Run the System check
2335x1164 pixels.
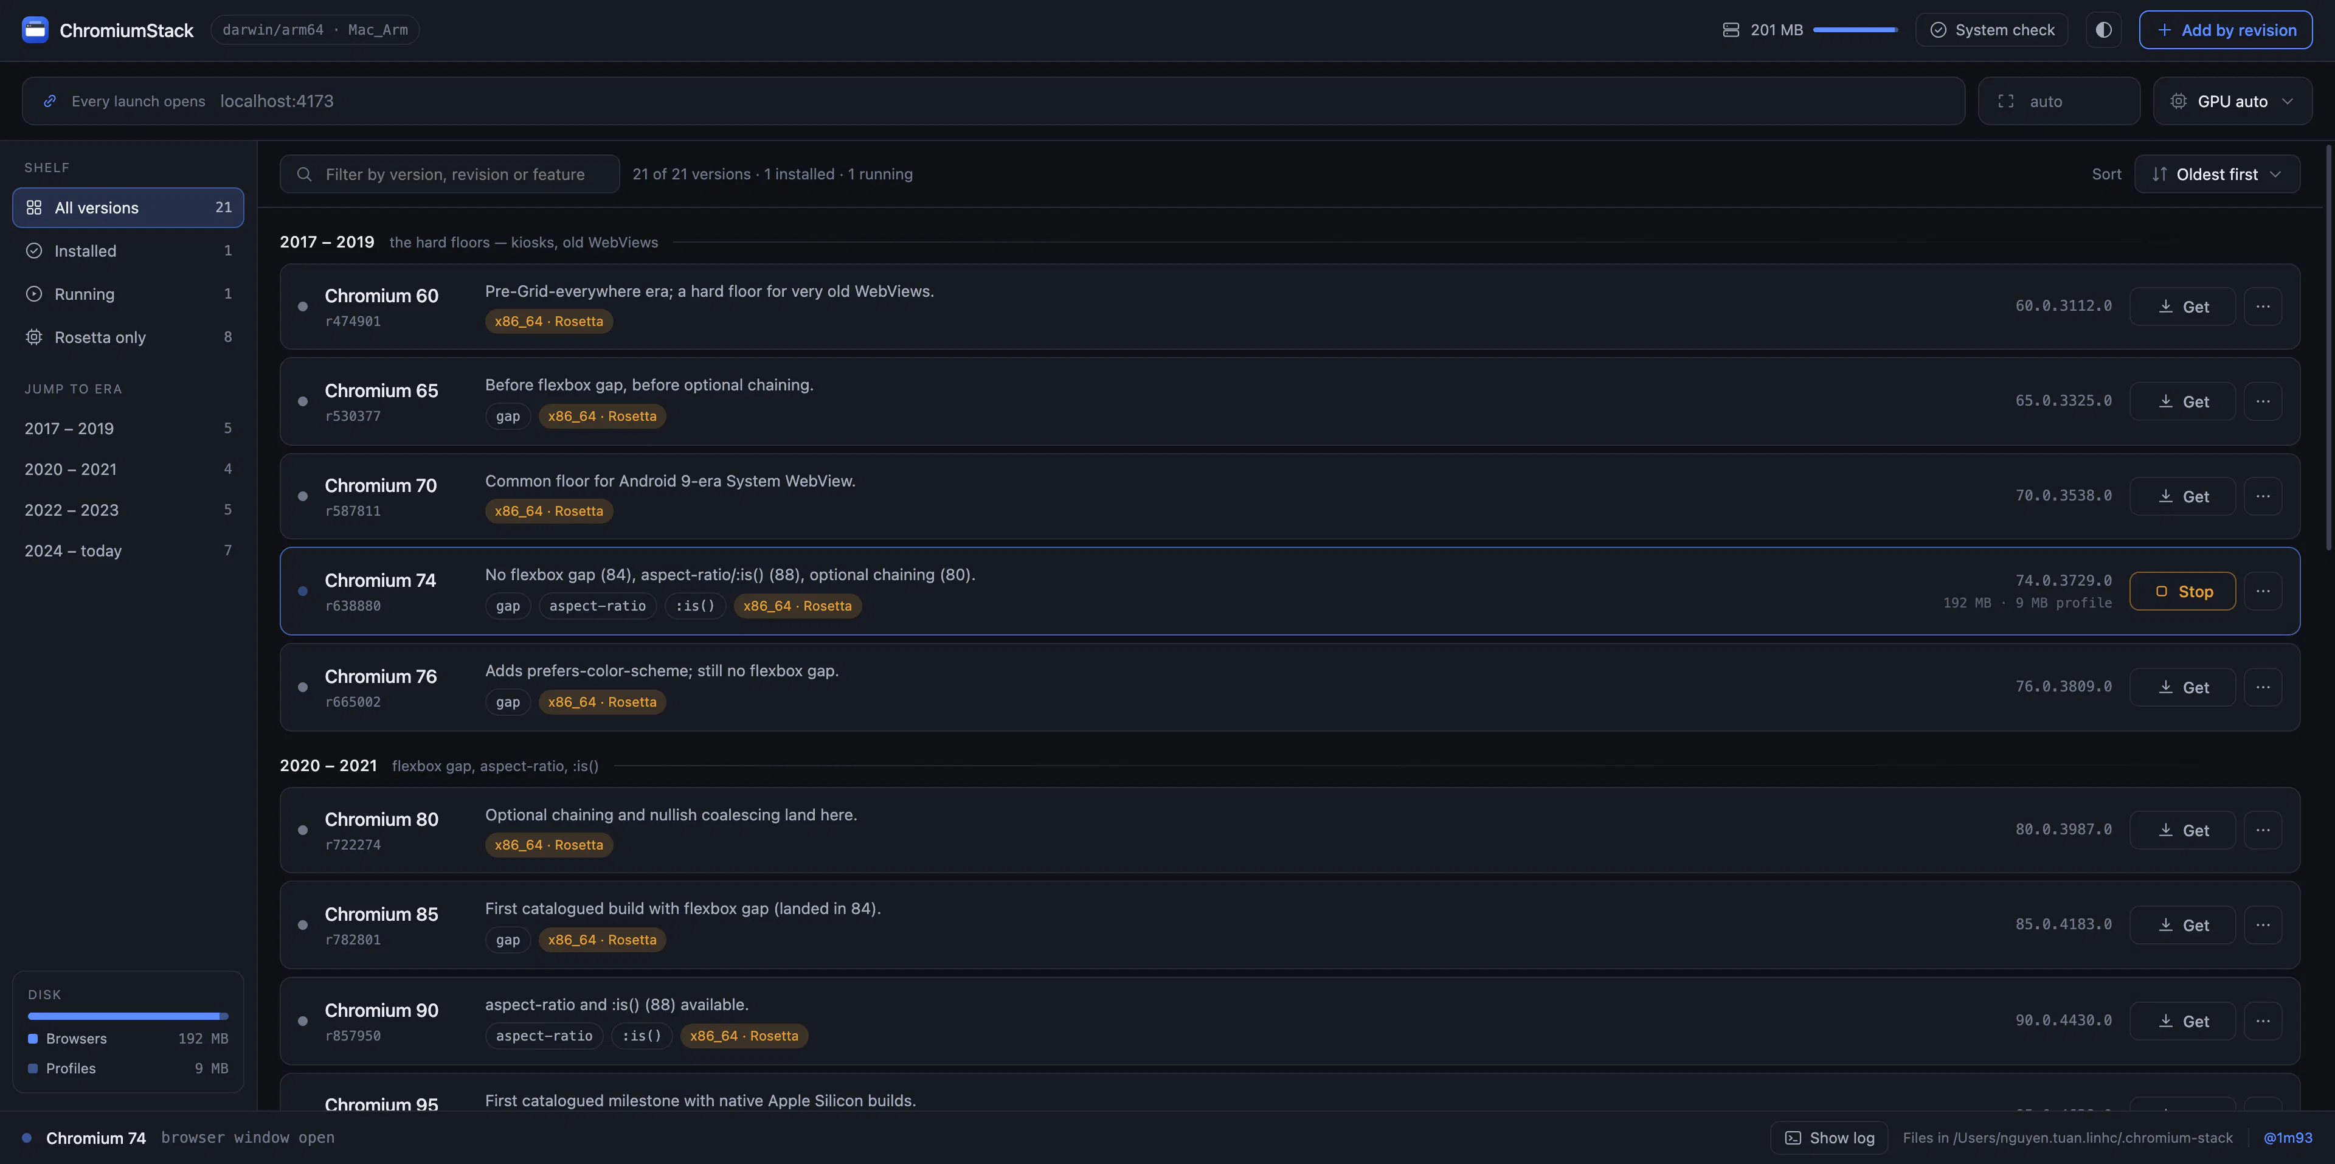click(x=1991, y=30)
